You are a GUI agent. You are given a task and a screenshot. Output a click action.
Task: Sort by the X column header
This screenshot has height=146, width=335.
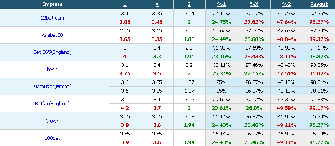click(x=157, y=4)
